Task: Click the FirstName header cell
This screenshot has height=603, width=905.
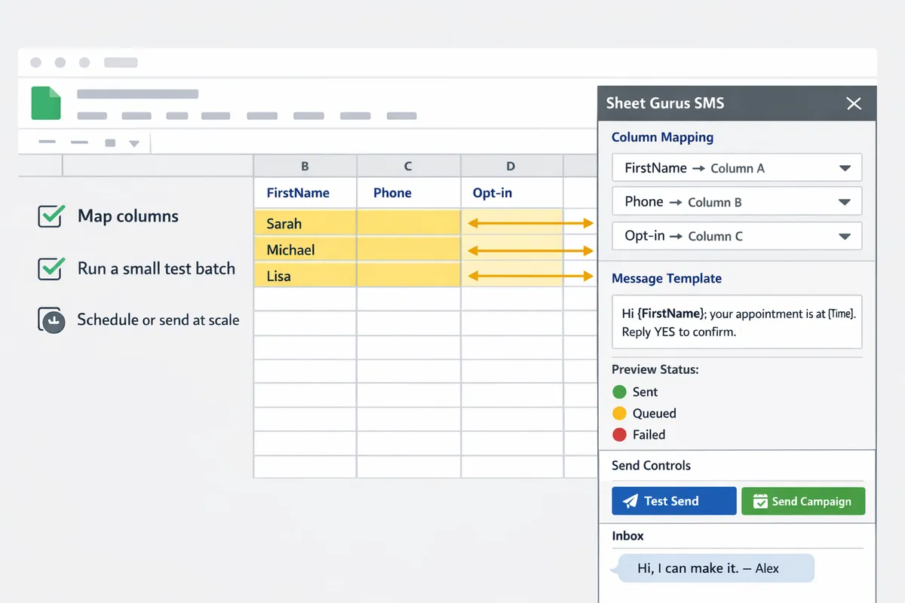Action: pyautogui.click(x=305, y=193)
